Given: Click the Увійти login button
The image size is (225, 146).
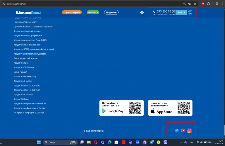Looking at the screenshot, I should (x=181, y=13).
